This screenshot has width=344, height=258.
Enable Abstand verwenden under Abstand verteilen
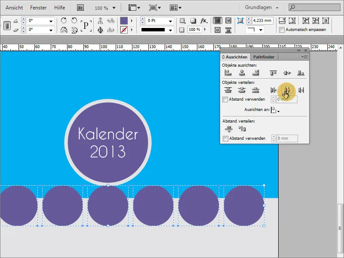[225, 138]
